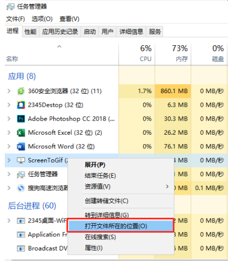228x261 pixels.
Task: Switch to the 详细信息 tab
Action: pos(131,32)
